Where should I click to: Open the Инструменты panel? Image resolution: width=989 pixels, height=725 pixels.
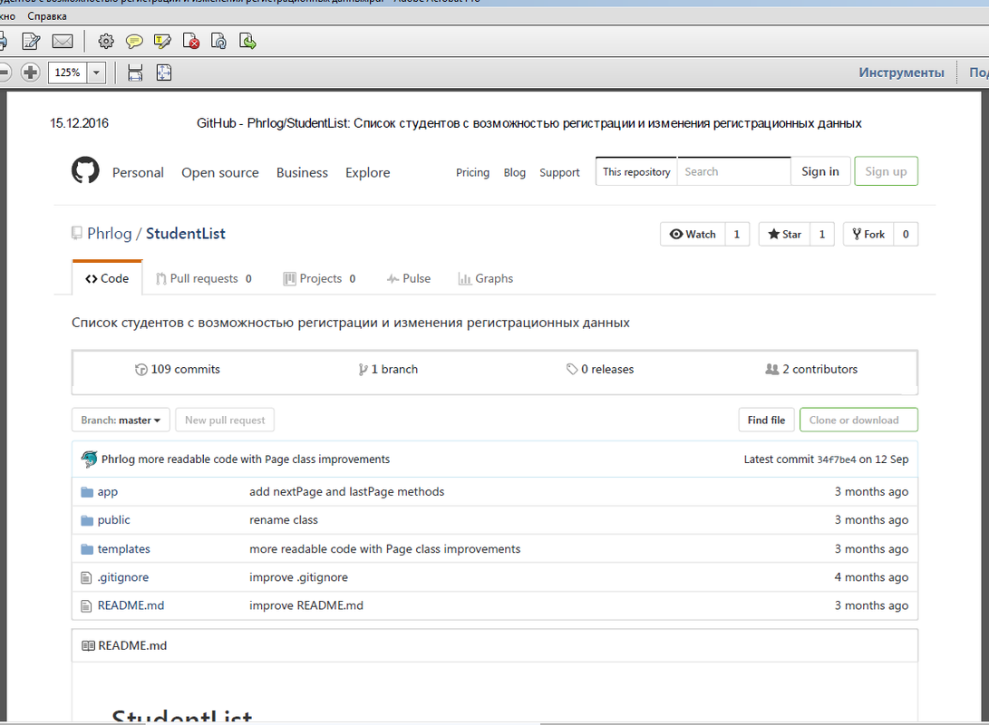tap(901, 72)
